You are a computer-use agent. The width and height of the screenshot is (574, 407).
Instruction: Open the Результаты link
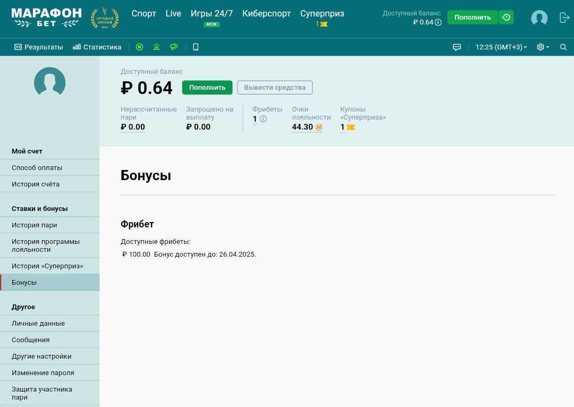(39, 47)
